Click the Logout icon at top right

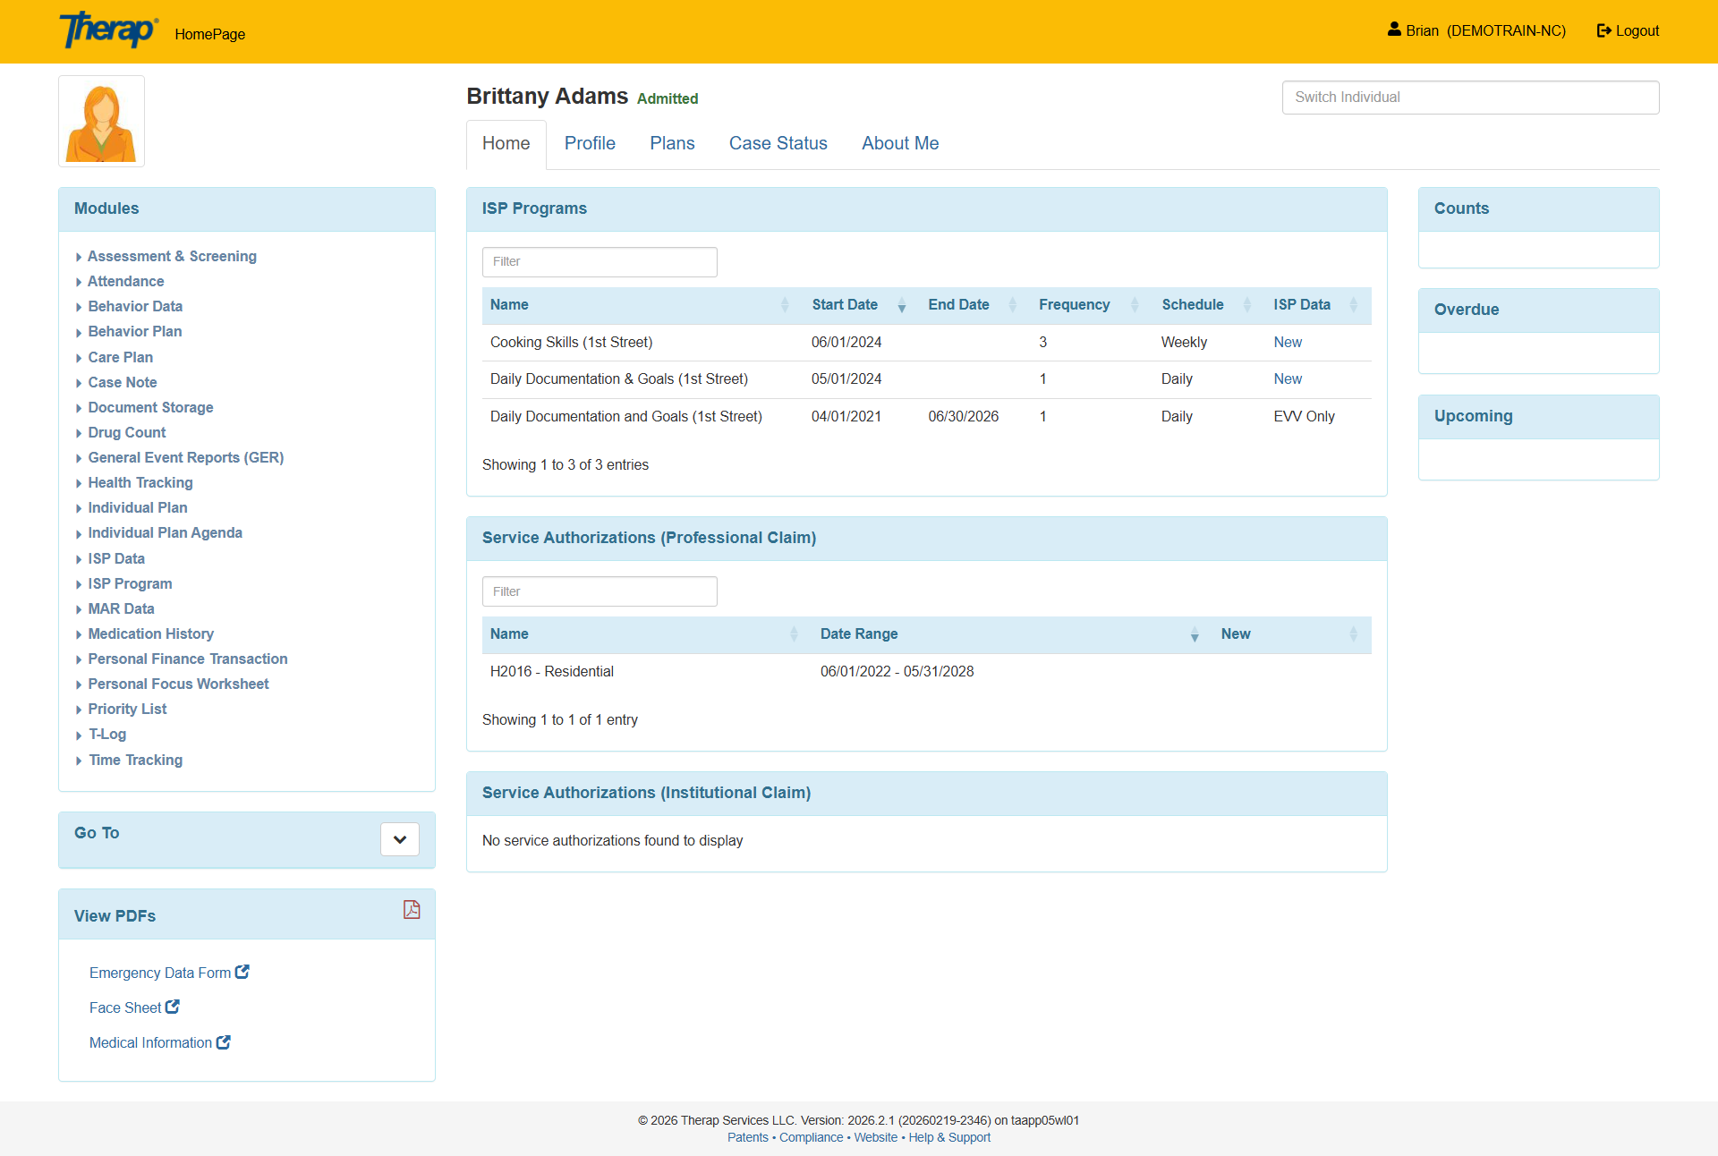tap(1603, 30)
